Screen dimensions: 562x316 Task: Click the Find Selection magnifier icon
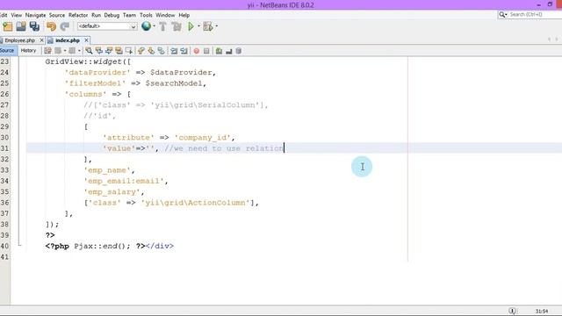pyautogui.click(x=89, y=51)
